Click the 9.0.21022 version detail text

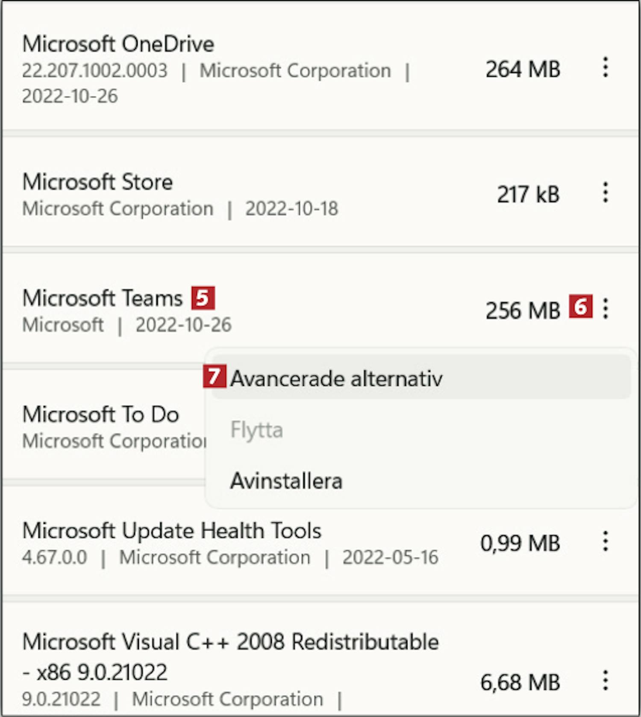[x=62, y=699]
